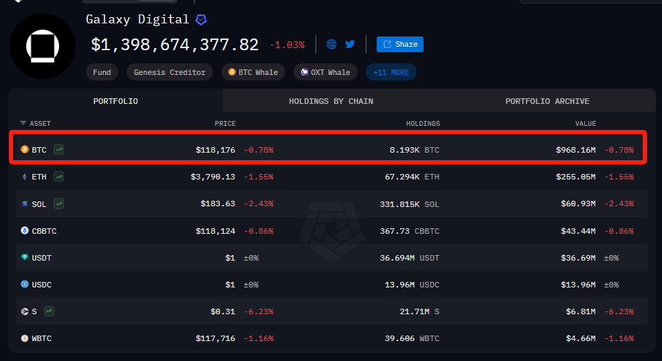This screenshot has width=662, height=361.
Task: Click the holdings 13.96M USDC
Action: [412, 285]
